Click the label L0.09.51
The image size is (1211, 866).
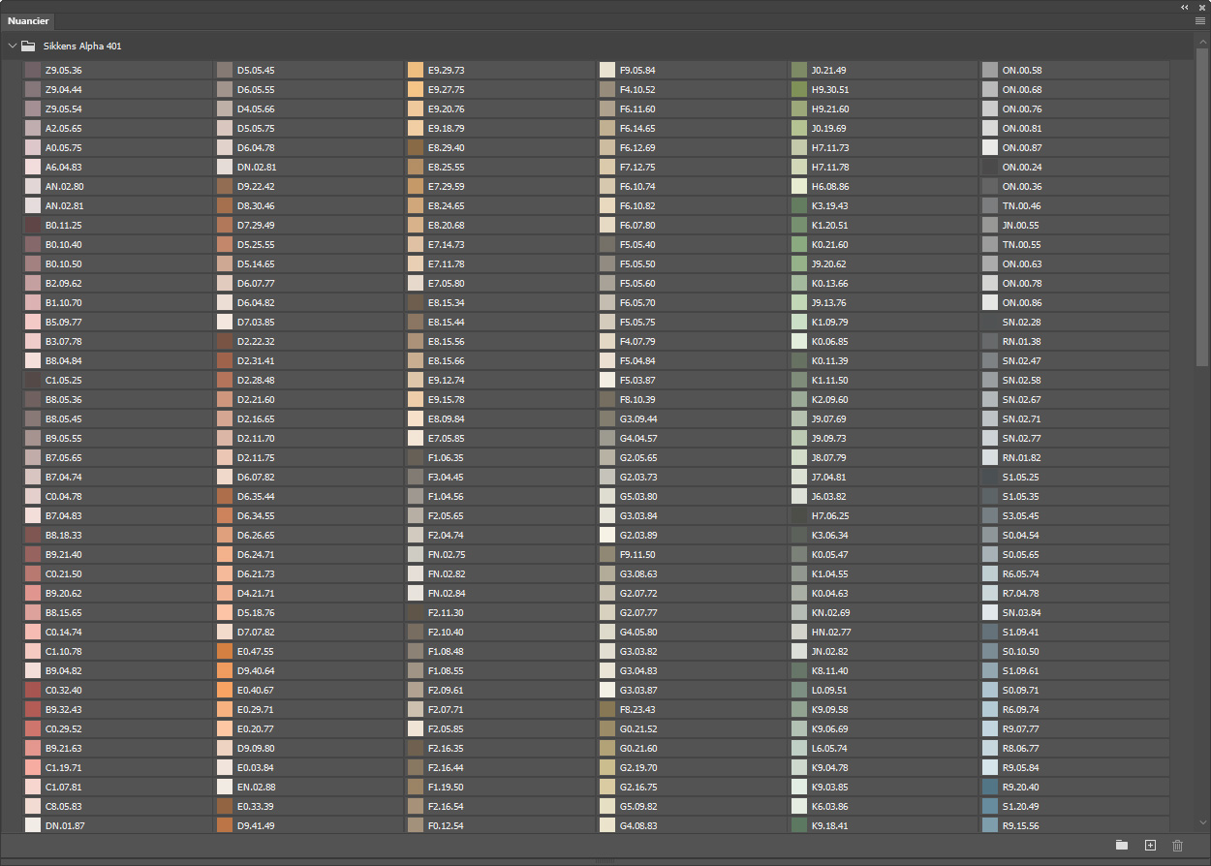click(x=829, y=690)
